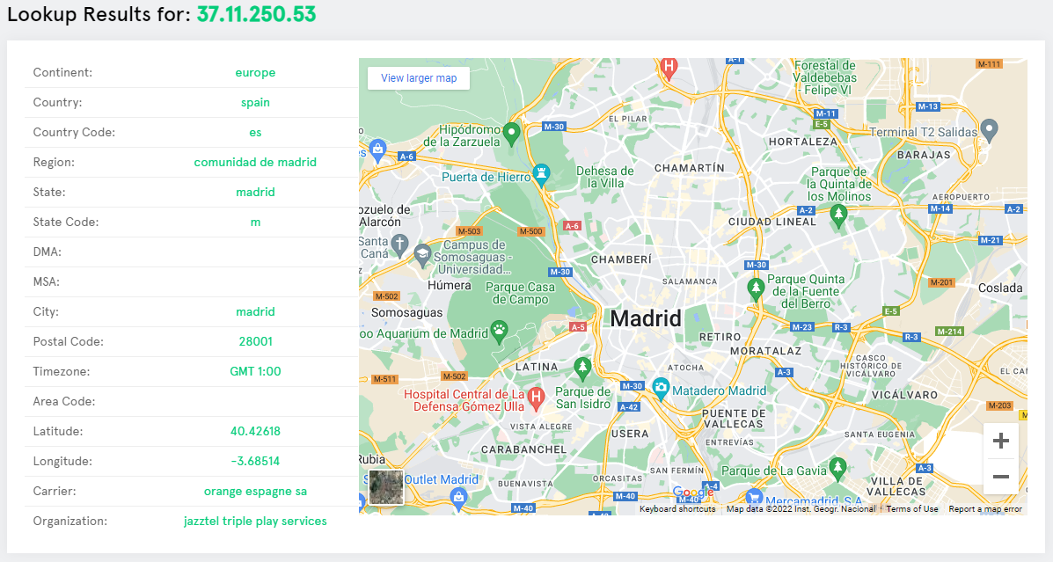Click the USERA district label
1053x562 pixels.
(630, 434)
